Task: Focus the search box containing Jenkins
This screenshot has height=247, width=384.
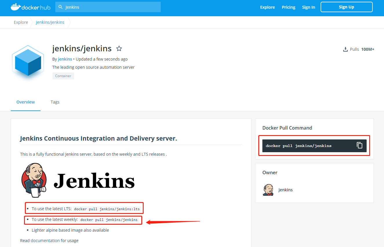Action: coord(108,7)
